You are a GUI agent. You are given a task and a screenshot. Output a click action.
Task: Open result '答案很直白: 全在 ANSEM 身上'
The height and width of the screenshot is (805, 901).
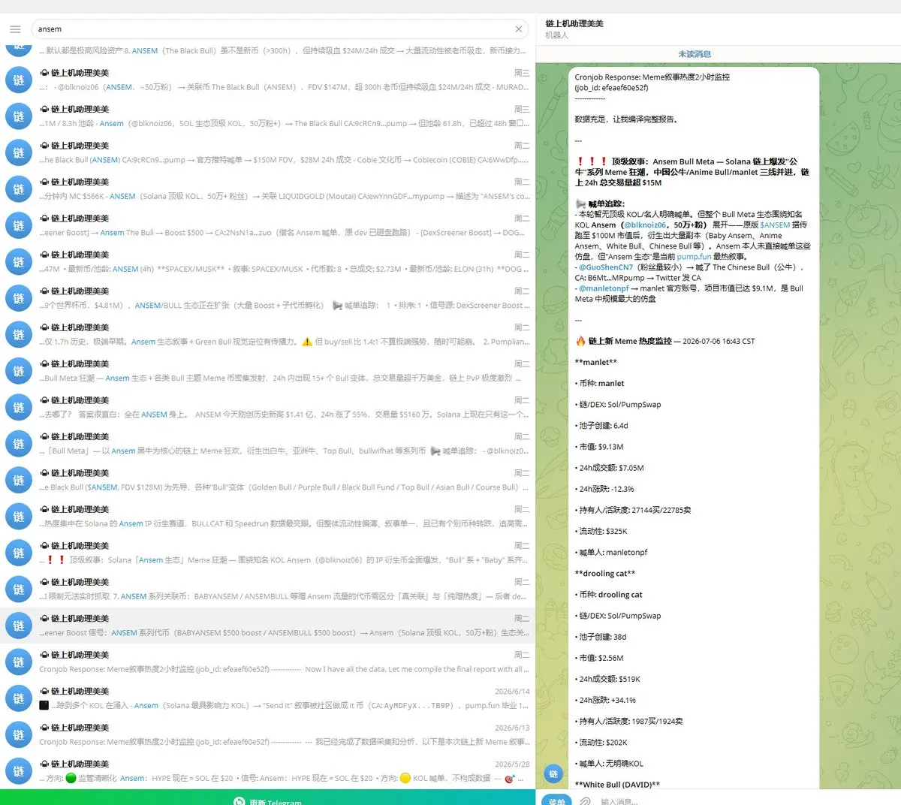(267, 407)
